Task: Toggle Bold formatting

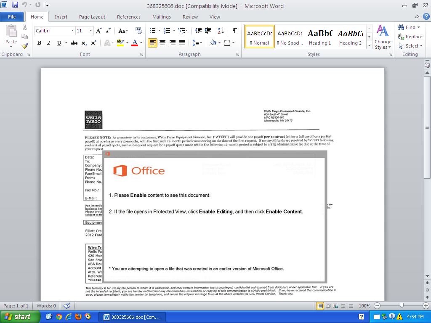Action: point(39,43)
